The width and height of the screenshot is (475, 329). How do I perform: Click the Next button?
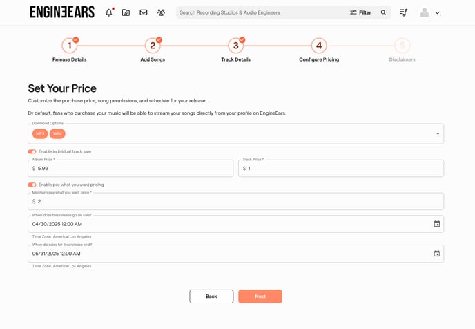tap(260, 297)
